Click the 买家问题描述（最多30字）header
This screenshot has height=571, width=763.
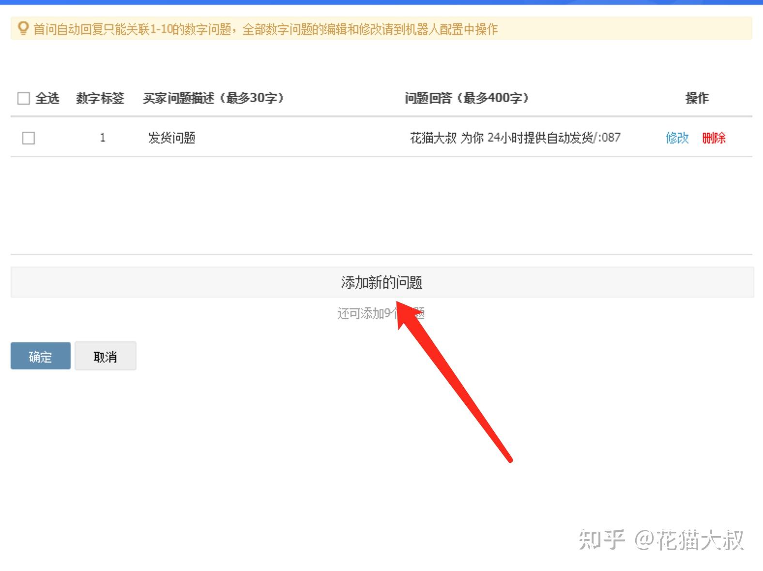pyautogui.click(x=213, y=98)
